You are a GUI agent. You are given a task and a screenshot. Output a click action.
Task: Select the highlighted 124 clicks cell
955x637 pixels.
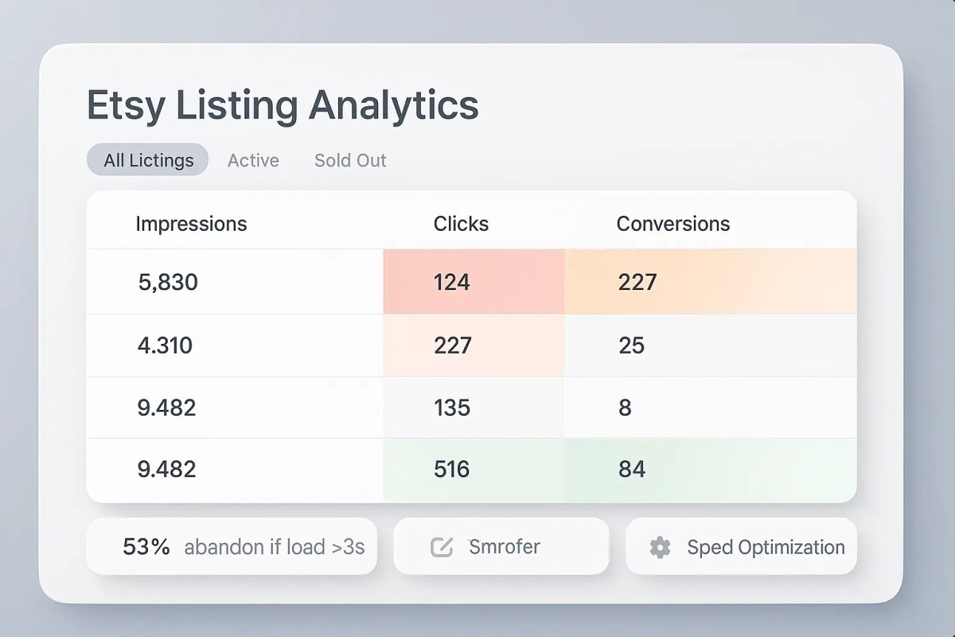(x=451, y=281)
